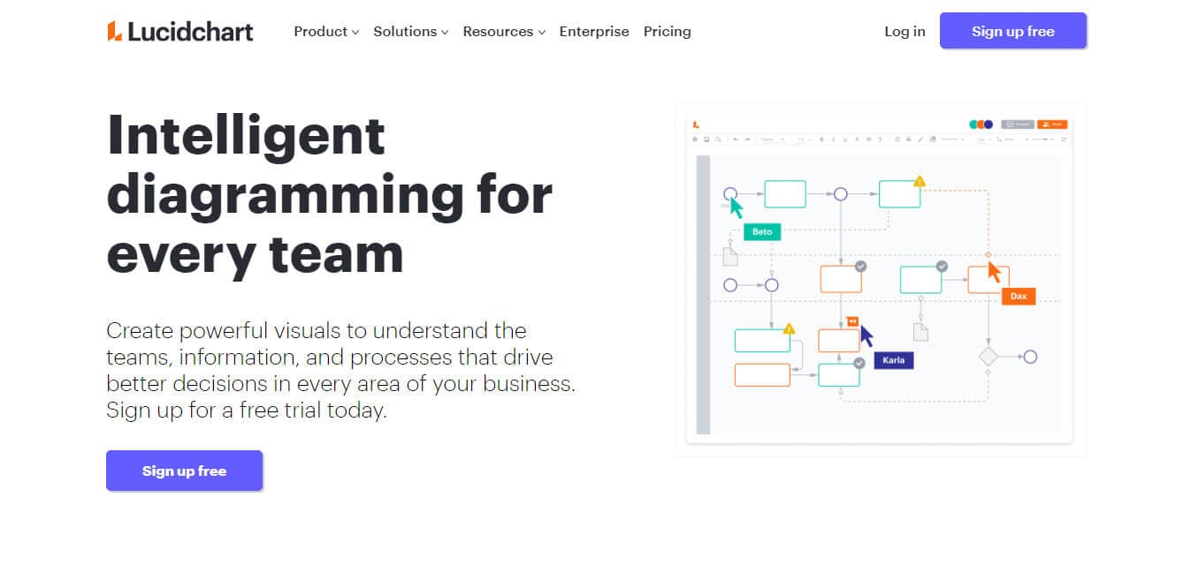Open the Enterprise menu item
This screenshot has width=1191, height=565.
tap(593, 31)
